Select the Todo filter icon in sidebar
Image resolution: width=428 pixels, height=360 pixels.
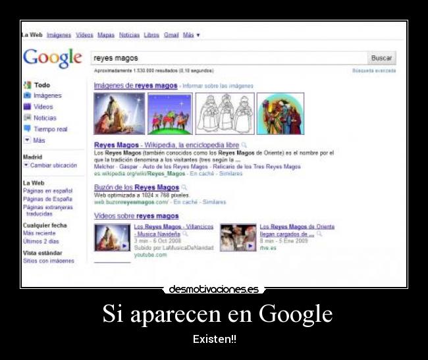[x=27, y=85]
